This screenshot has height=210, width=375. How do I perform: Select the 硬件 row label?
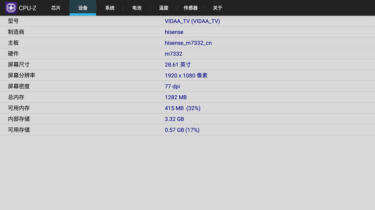tap(13, 54)
